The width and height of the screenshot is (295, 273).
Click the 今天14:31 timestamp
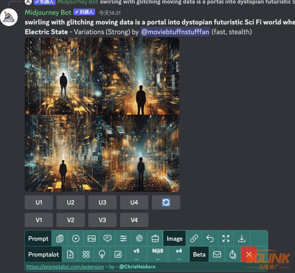(110, 13)
